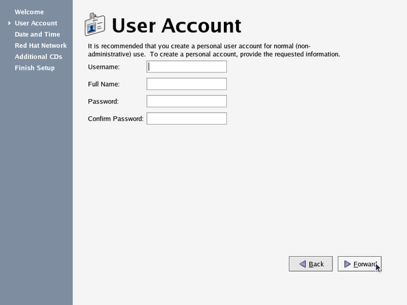The height and width of the screenshot is (305, 407).
Task: Choose Additional CDs in the sidebar
Action: click(x=38, y=57)
